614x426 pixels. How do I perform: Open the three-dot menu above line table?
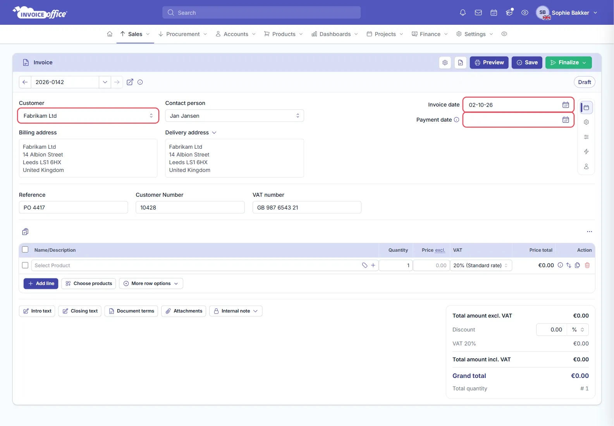590,232
